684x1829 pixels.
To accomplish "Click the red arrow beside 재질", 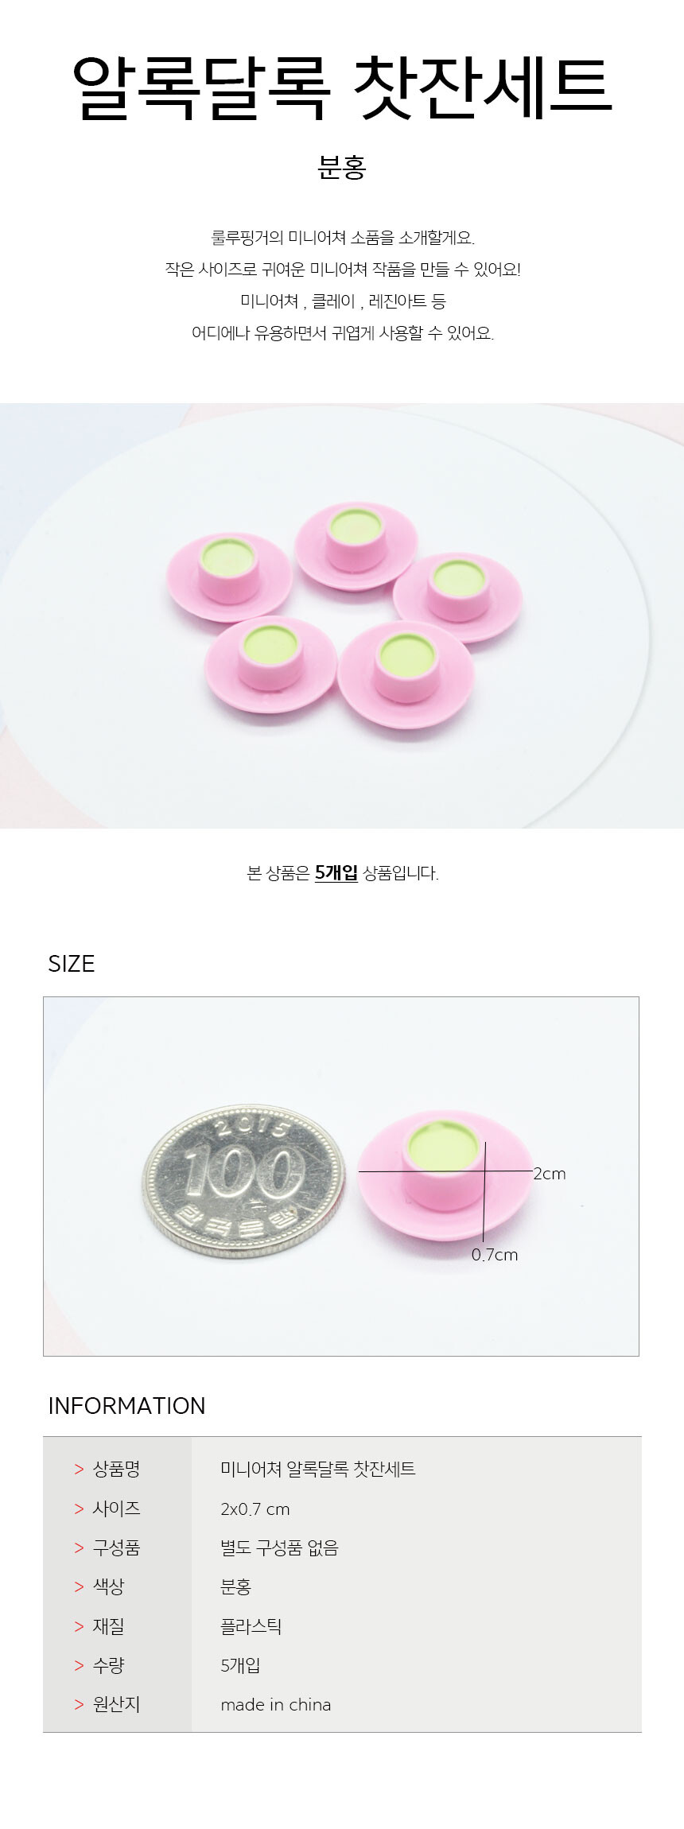I will [x=79, y=1626].
